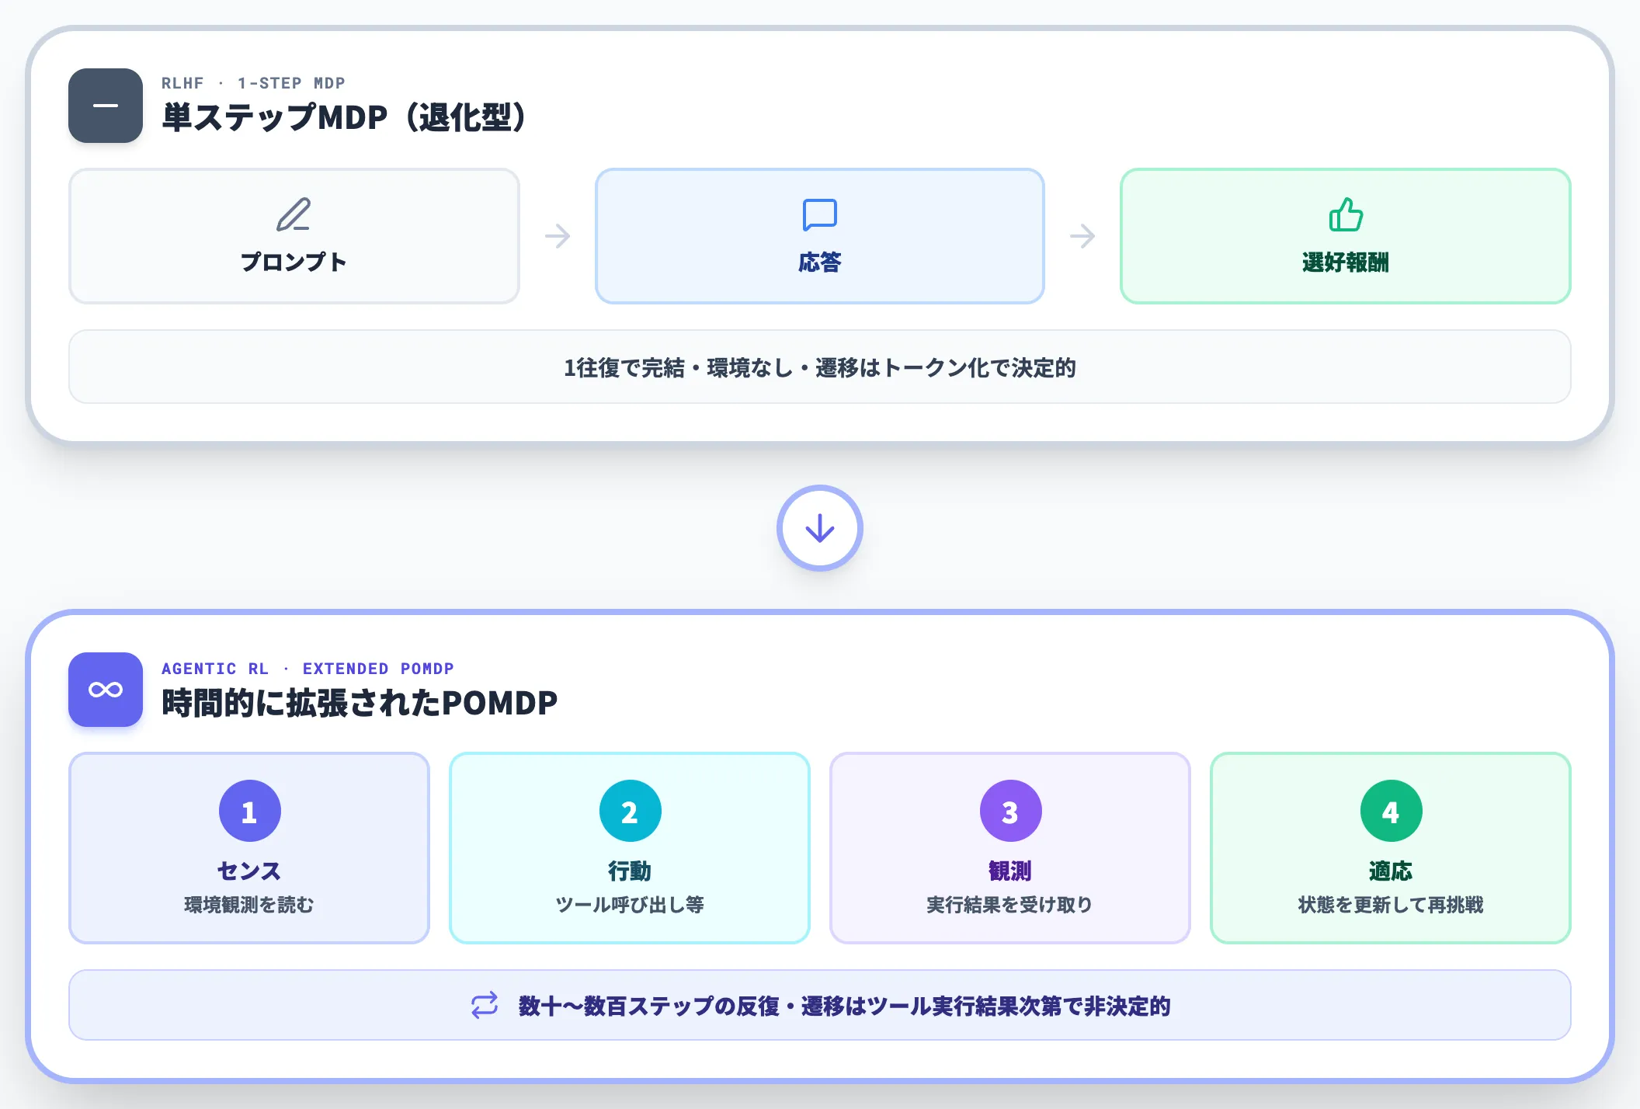The image size is (1640, 1109).
Task: Click the arrow between プロンプト and 応答
Action: (558, 236)
